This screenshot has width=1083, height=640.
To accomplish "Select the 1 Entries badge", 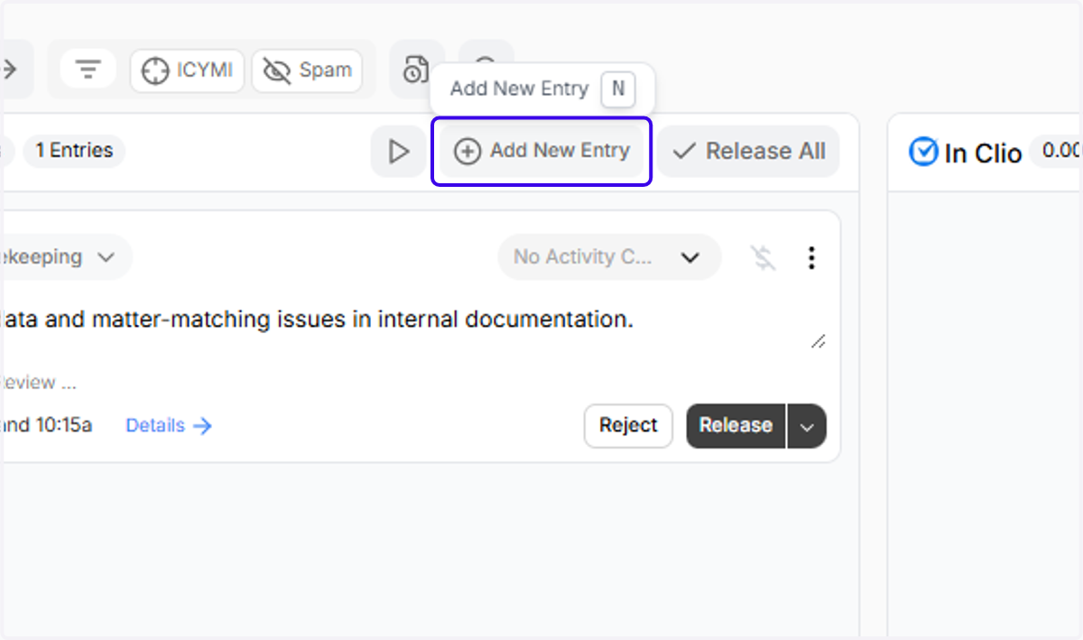I will tap(74, 151).
